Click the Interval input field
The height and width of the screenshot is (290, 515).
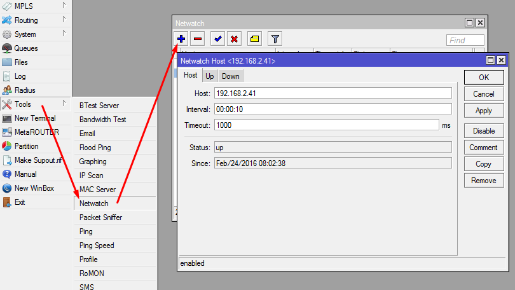click(x=333, y=109)
